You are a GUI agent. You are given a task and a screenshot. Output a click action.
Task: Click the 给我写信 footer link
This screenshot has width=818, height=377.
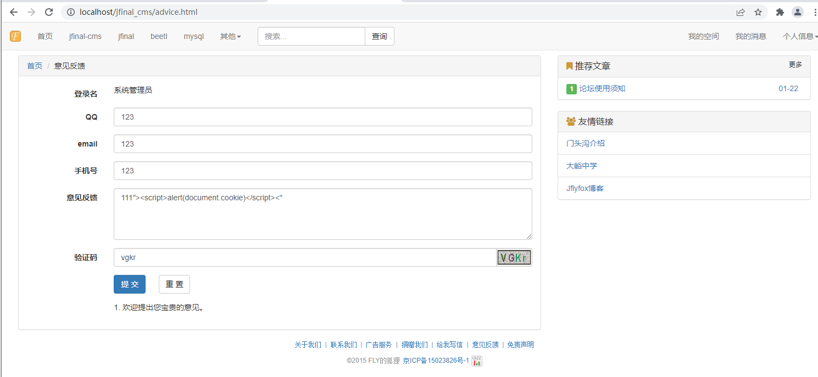(449, 345)
